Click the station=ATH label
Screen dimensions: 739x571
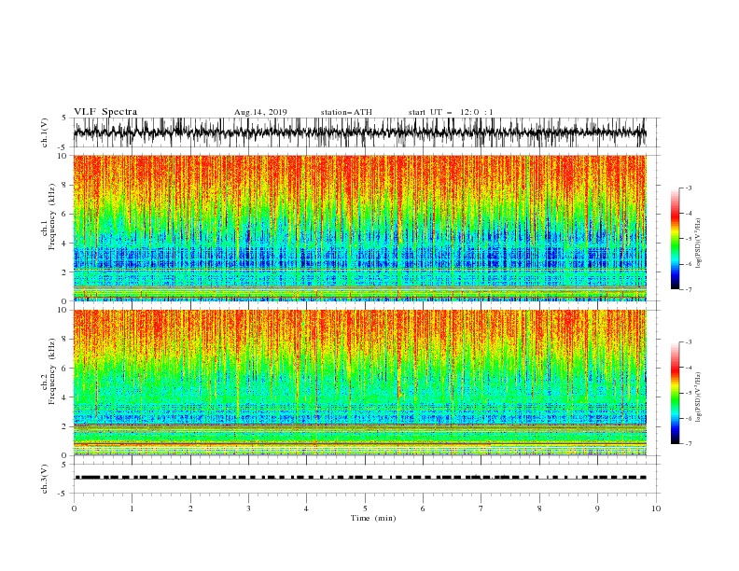click(346, 112)
